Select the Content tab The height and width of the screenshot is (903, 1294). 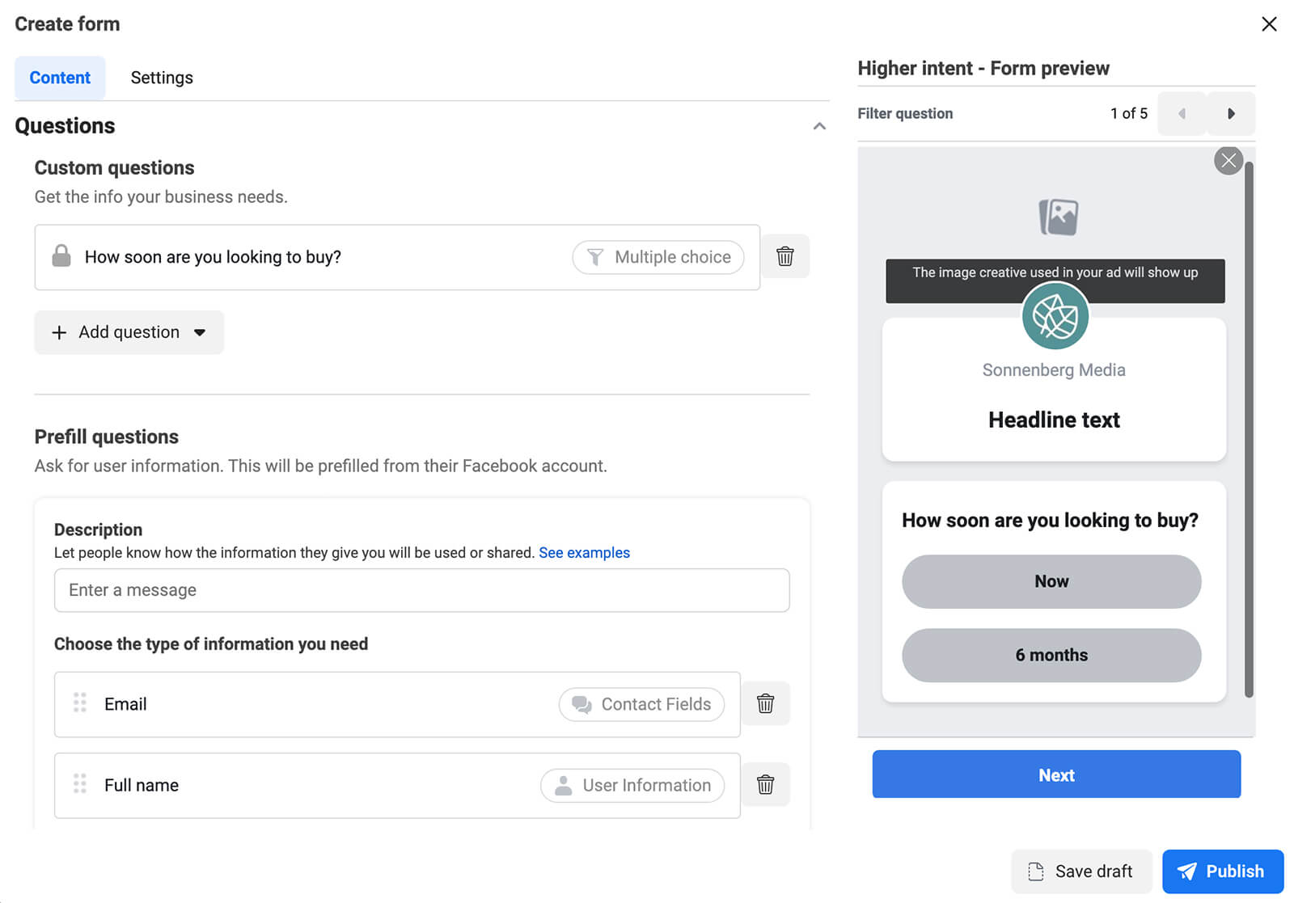tap(60, 78)
